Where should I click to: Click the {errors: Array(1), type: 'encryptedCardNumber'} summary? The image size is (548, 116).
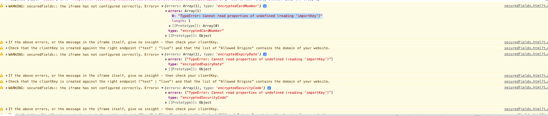(x=213, y=6)
